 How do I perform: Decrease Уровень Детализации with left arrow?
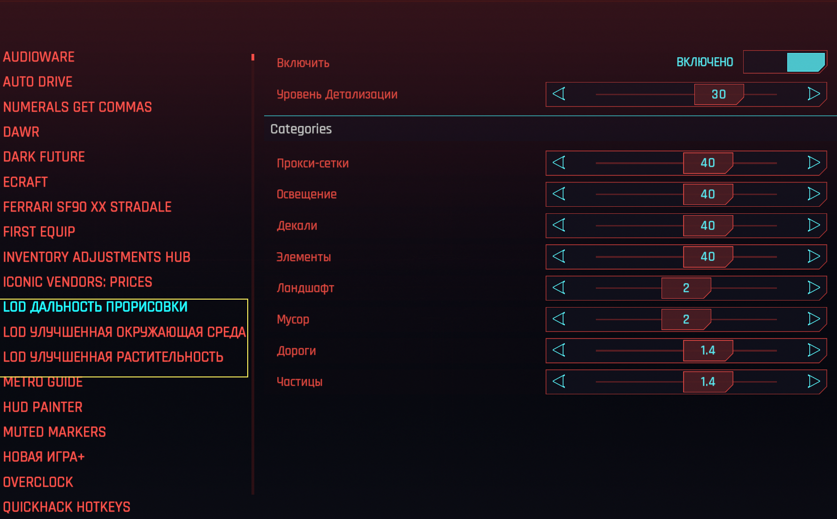click(559, 94)
